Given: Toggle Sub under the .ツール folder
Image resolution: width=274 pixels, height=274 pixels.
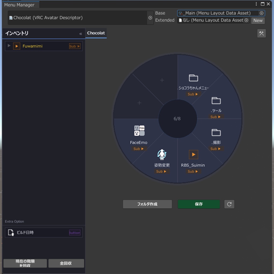Looking at the screenshot, I should (x=216, y=117).
